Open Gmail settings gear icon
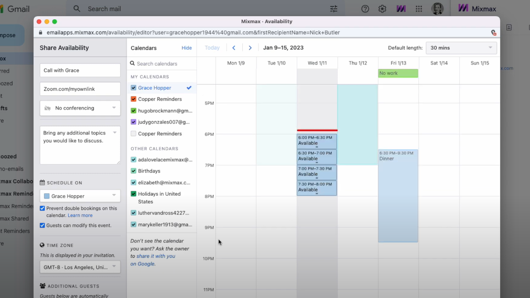Viewport: 530px width, 298px height. click(x=382, y=9)
